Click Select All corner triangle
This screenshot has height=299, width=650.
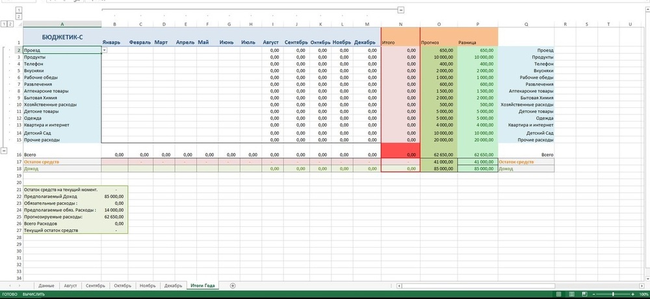(x=18, y=24)
